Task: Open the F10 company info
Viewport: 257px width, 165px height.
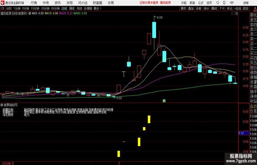Action: (222, 8)
